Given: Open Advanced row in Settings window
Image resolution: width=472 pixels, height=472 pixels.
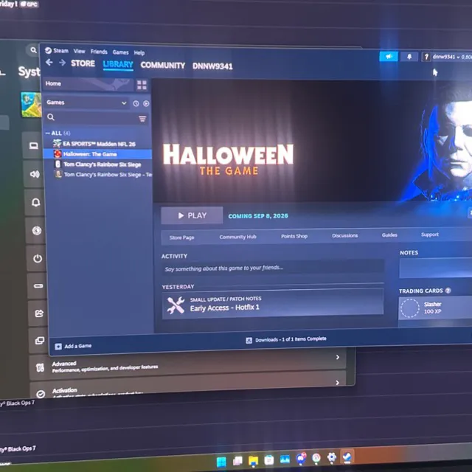Looking at the screenshot, I should point(188,364).
